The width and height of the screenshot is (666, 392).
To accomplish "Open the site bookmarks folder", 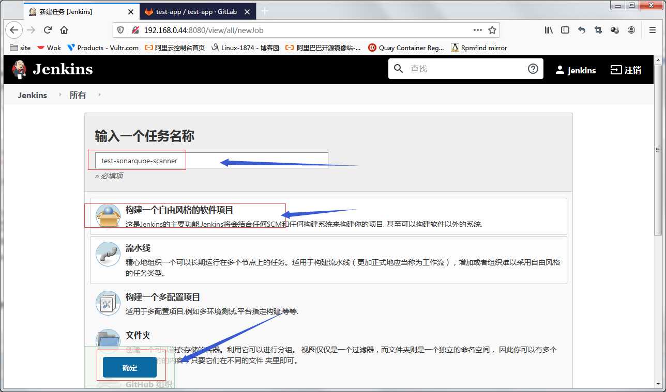I will (21, 48).
